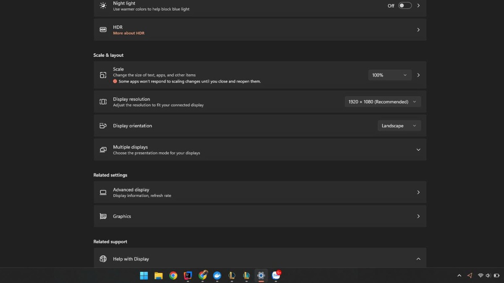Open the Landscape orientation dropdown
The image size is (504, 283).
tap(399, 126)
